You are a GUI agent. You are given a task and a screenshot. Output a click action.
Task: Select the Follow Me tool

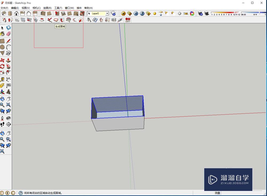click(x=8, y=66)
